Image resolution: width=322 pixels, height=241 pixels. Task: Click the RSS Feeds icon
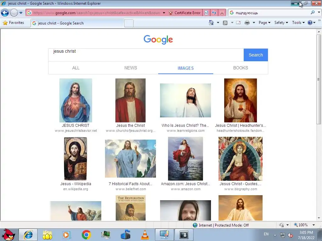click(x=225, y=23)
